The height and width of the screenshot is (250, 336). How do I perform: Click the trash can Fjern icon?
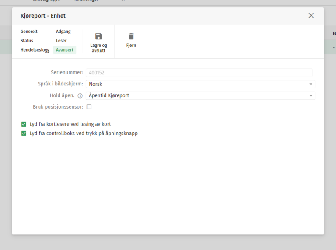131,36
